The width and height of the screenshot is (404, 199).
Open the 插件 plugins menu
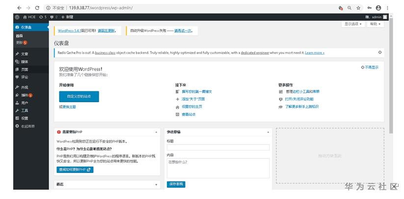pos(31,95)
